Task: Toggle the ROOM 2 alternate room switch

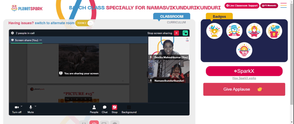Action: tap(84, 23)
